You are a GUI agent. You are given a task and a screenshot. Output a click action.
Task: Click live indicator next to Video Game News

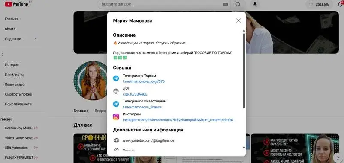[x=36, y=138]
